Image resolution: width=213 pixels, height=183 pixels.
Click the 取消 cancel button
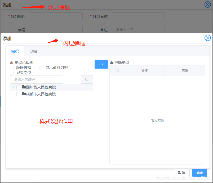click(x=182, y=173)
